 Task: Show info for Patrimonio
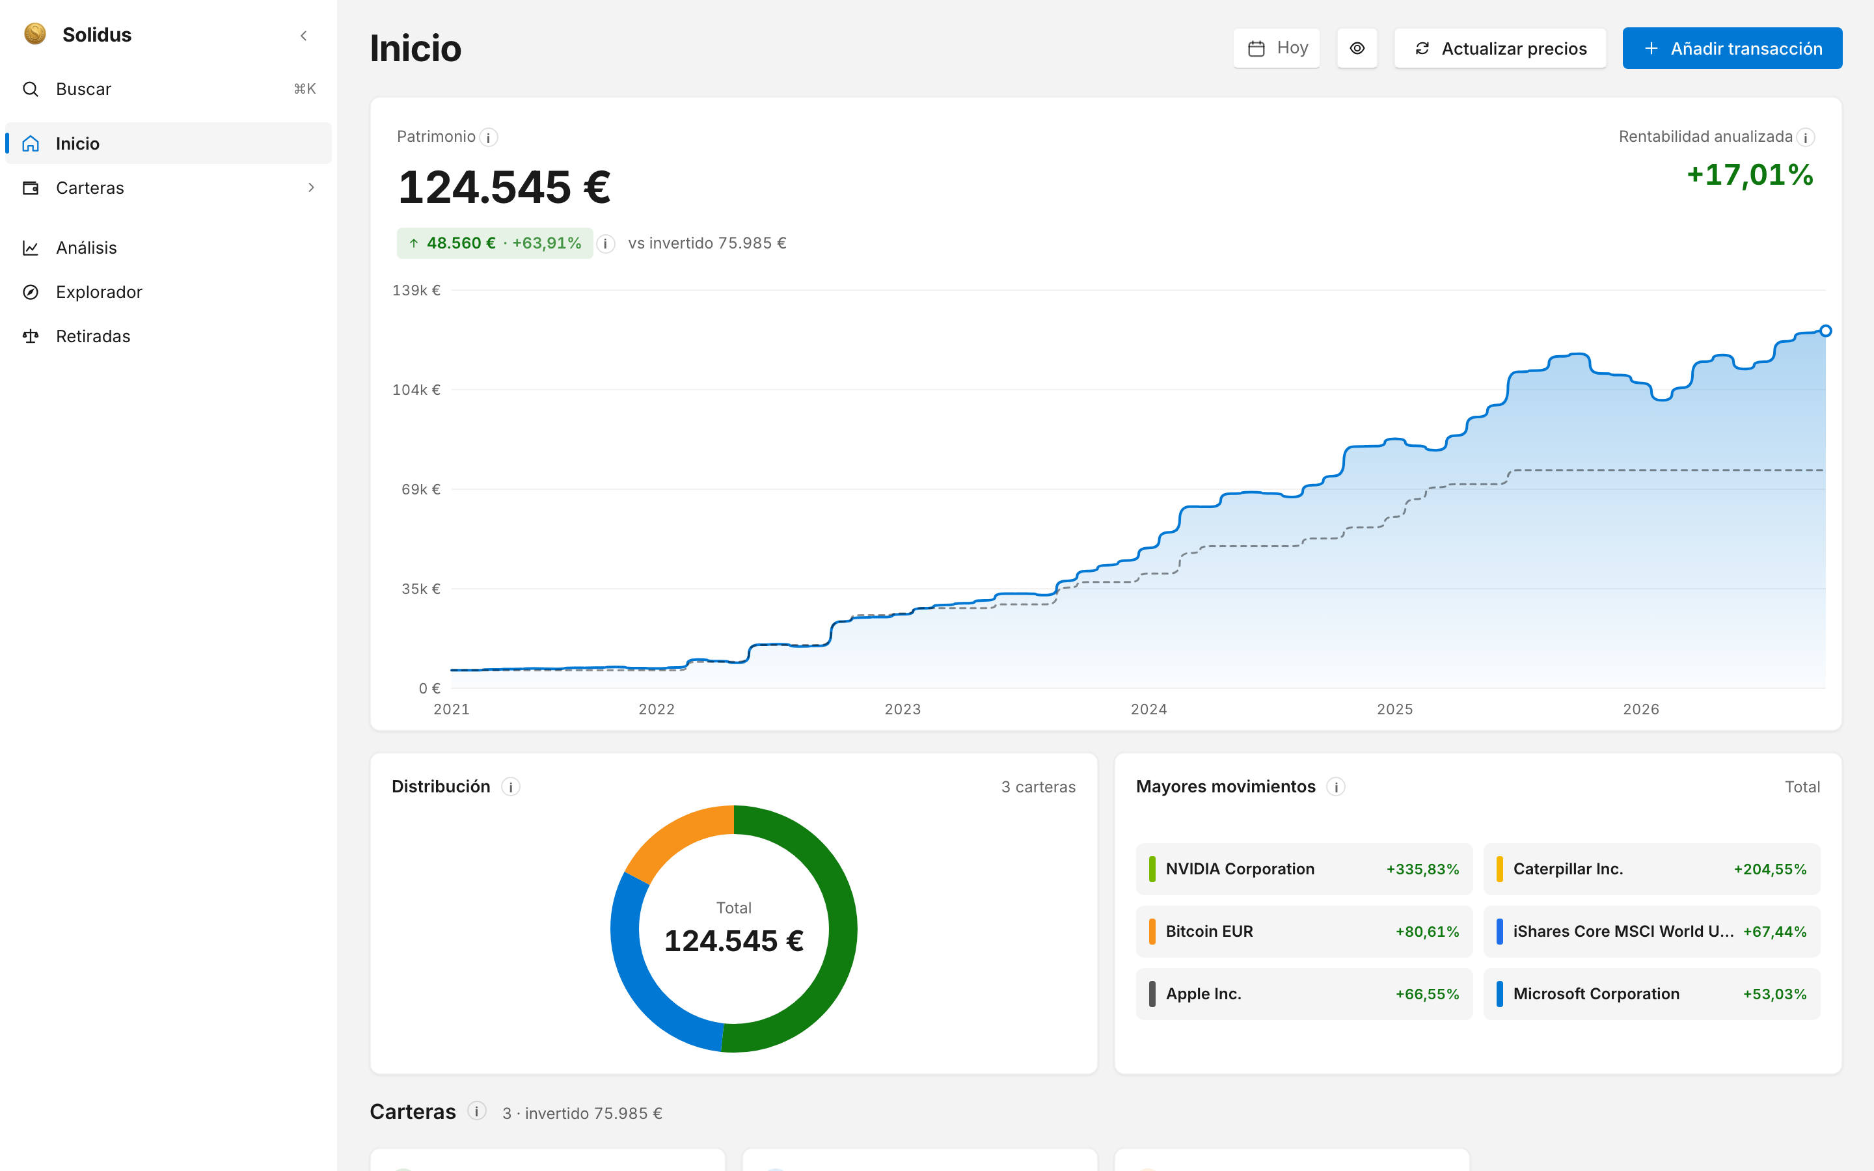point(489,138)
